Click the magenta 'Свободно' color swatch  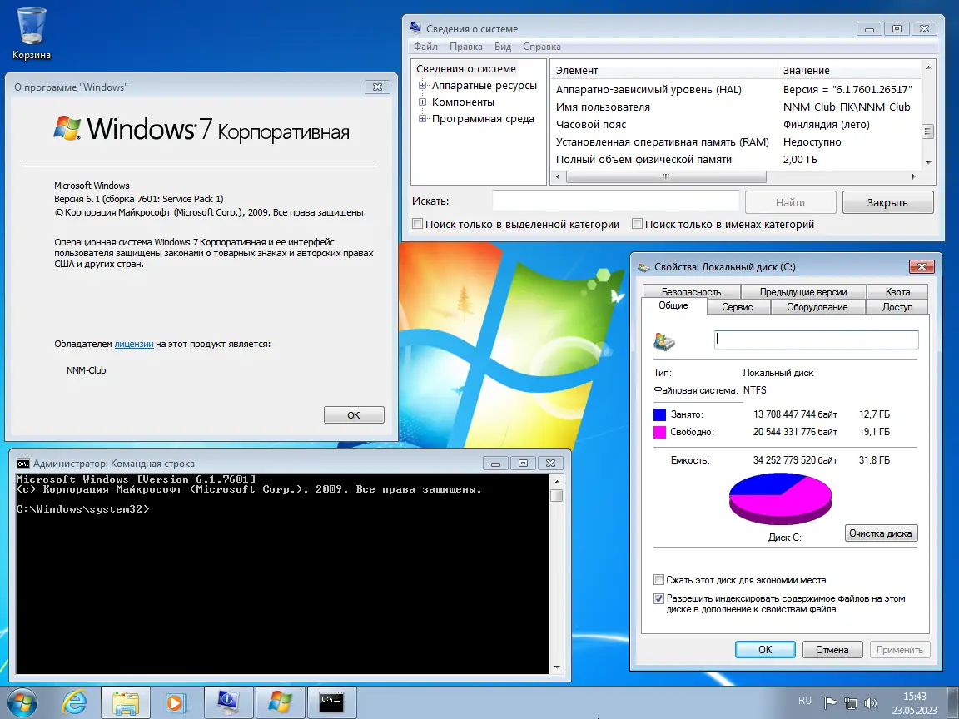pyautogui.click(x=659, y=432)
